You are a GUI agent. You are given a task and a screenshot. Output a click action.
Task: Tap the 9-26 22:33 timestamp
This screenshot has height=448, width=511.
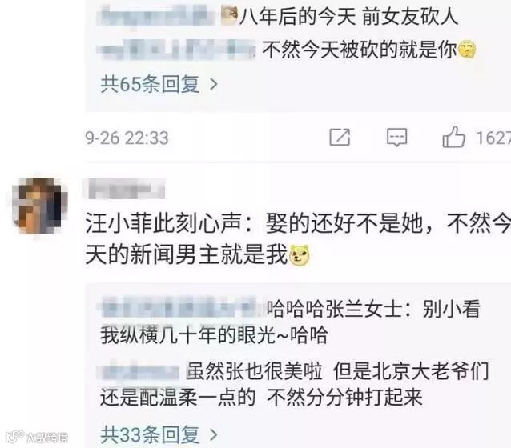click(x=127, y=138)
